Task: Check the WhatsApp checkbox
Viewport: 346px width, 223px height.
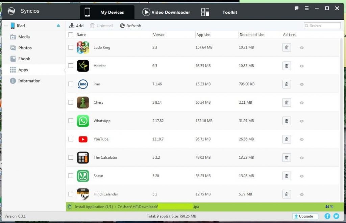Action: (71, 121)
